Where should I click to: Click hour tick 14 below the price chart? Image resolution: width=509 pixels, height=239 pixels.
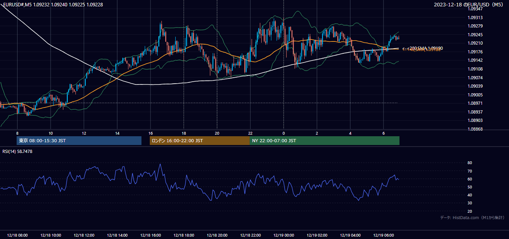[x=117, y=133]
